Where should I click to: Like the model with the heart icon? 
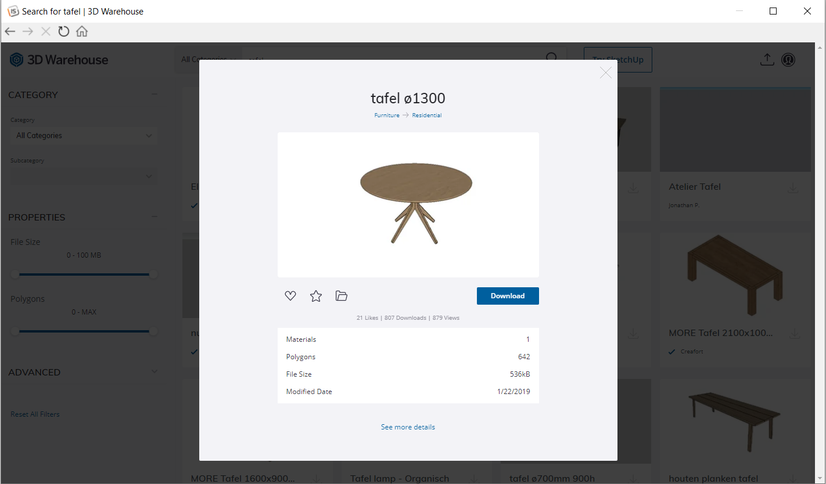(290, 296)
